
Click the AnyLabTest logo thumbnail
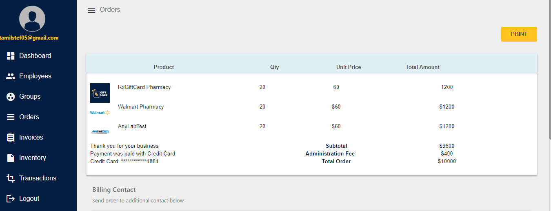(x=100, y=131)
